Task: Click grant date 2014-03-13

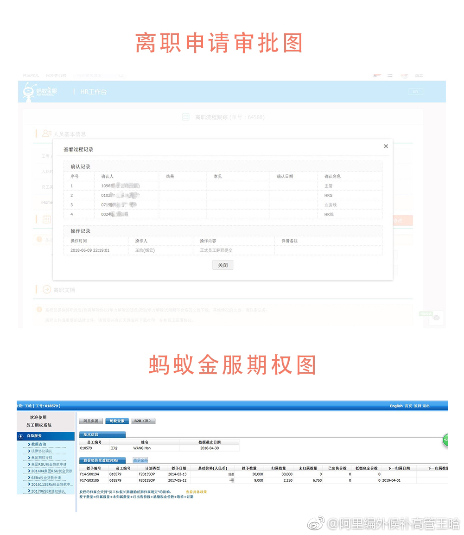Action: (177, 474)
